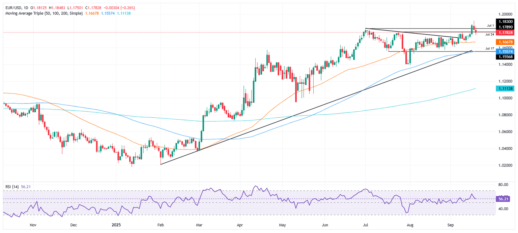Click the 1.17890 resistance price tag

(506, 27)
